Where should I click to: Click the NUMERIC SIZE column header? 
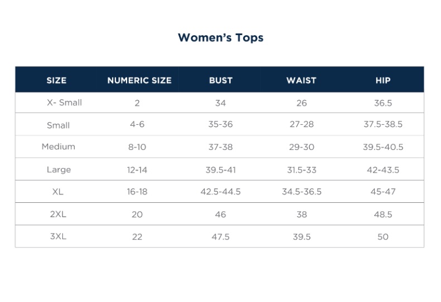click(x=139, y=80)
